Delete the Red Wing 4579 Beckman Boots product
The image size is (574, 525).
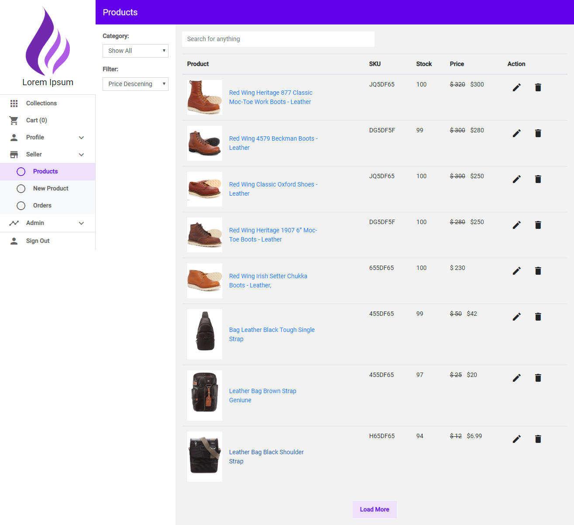pyautogui.click(x=538, y=133)
